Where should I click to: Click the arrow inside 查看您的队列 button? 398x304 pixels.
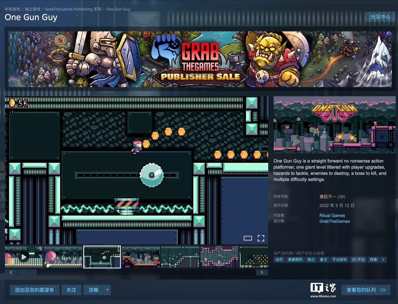click(x=383, y=290)
